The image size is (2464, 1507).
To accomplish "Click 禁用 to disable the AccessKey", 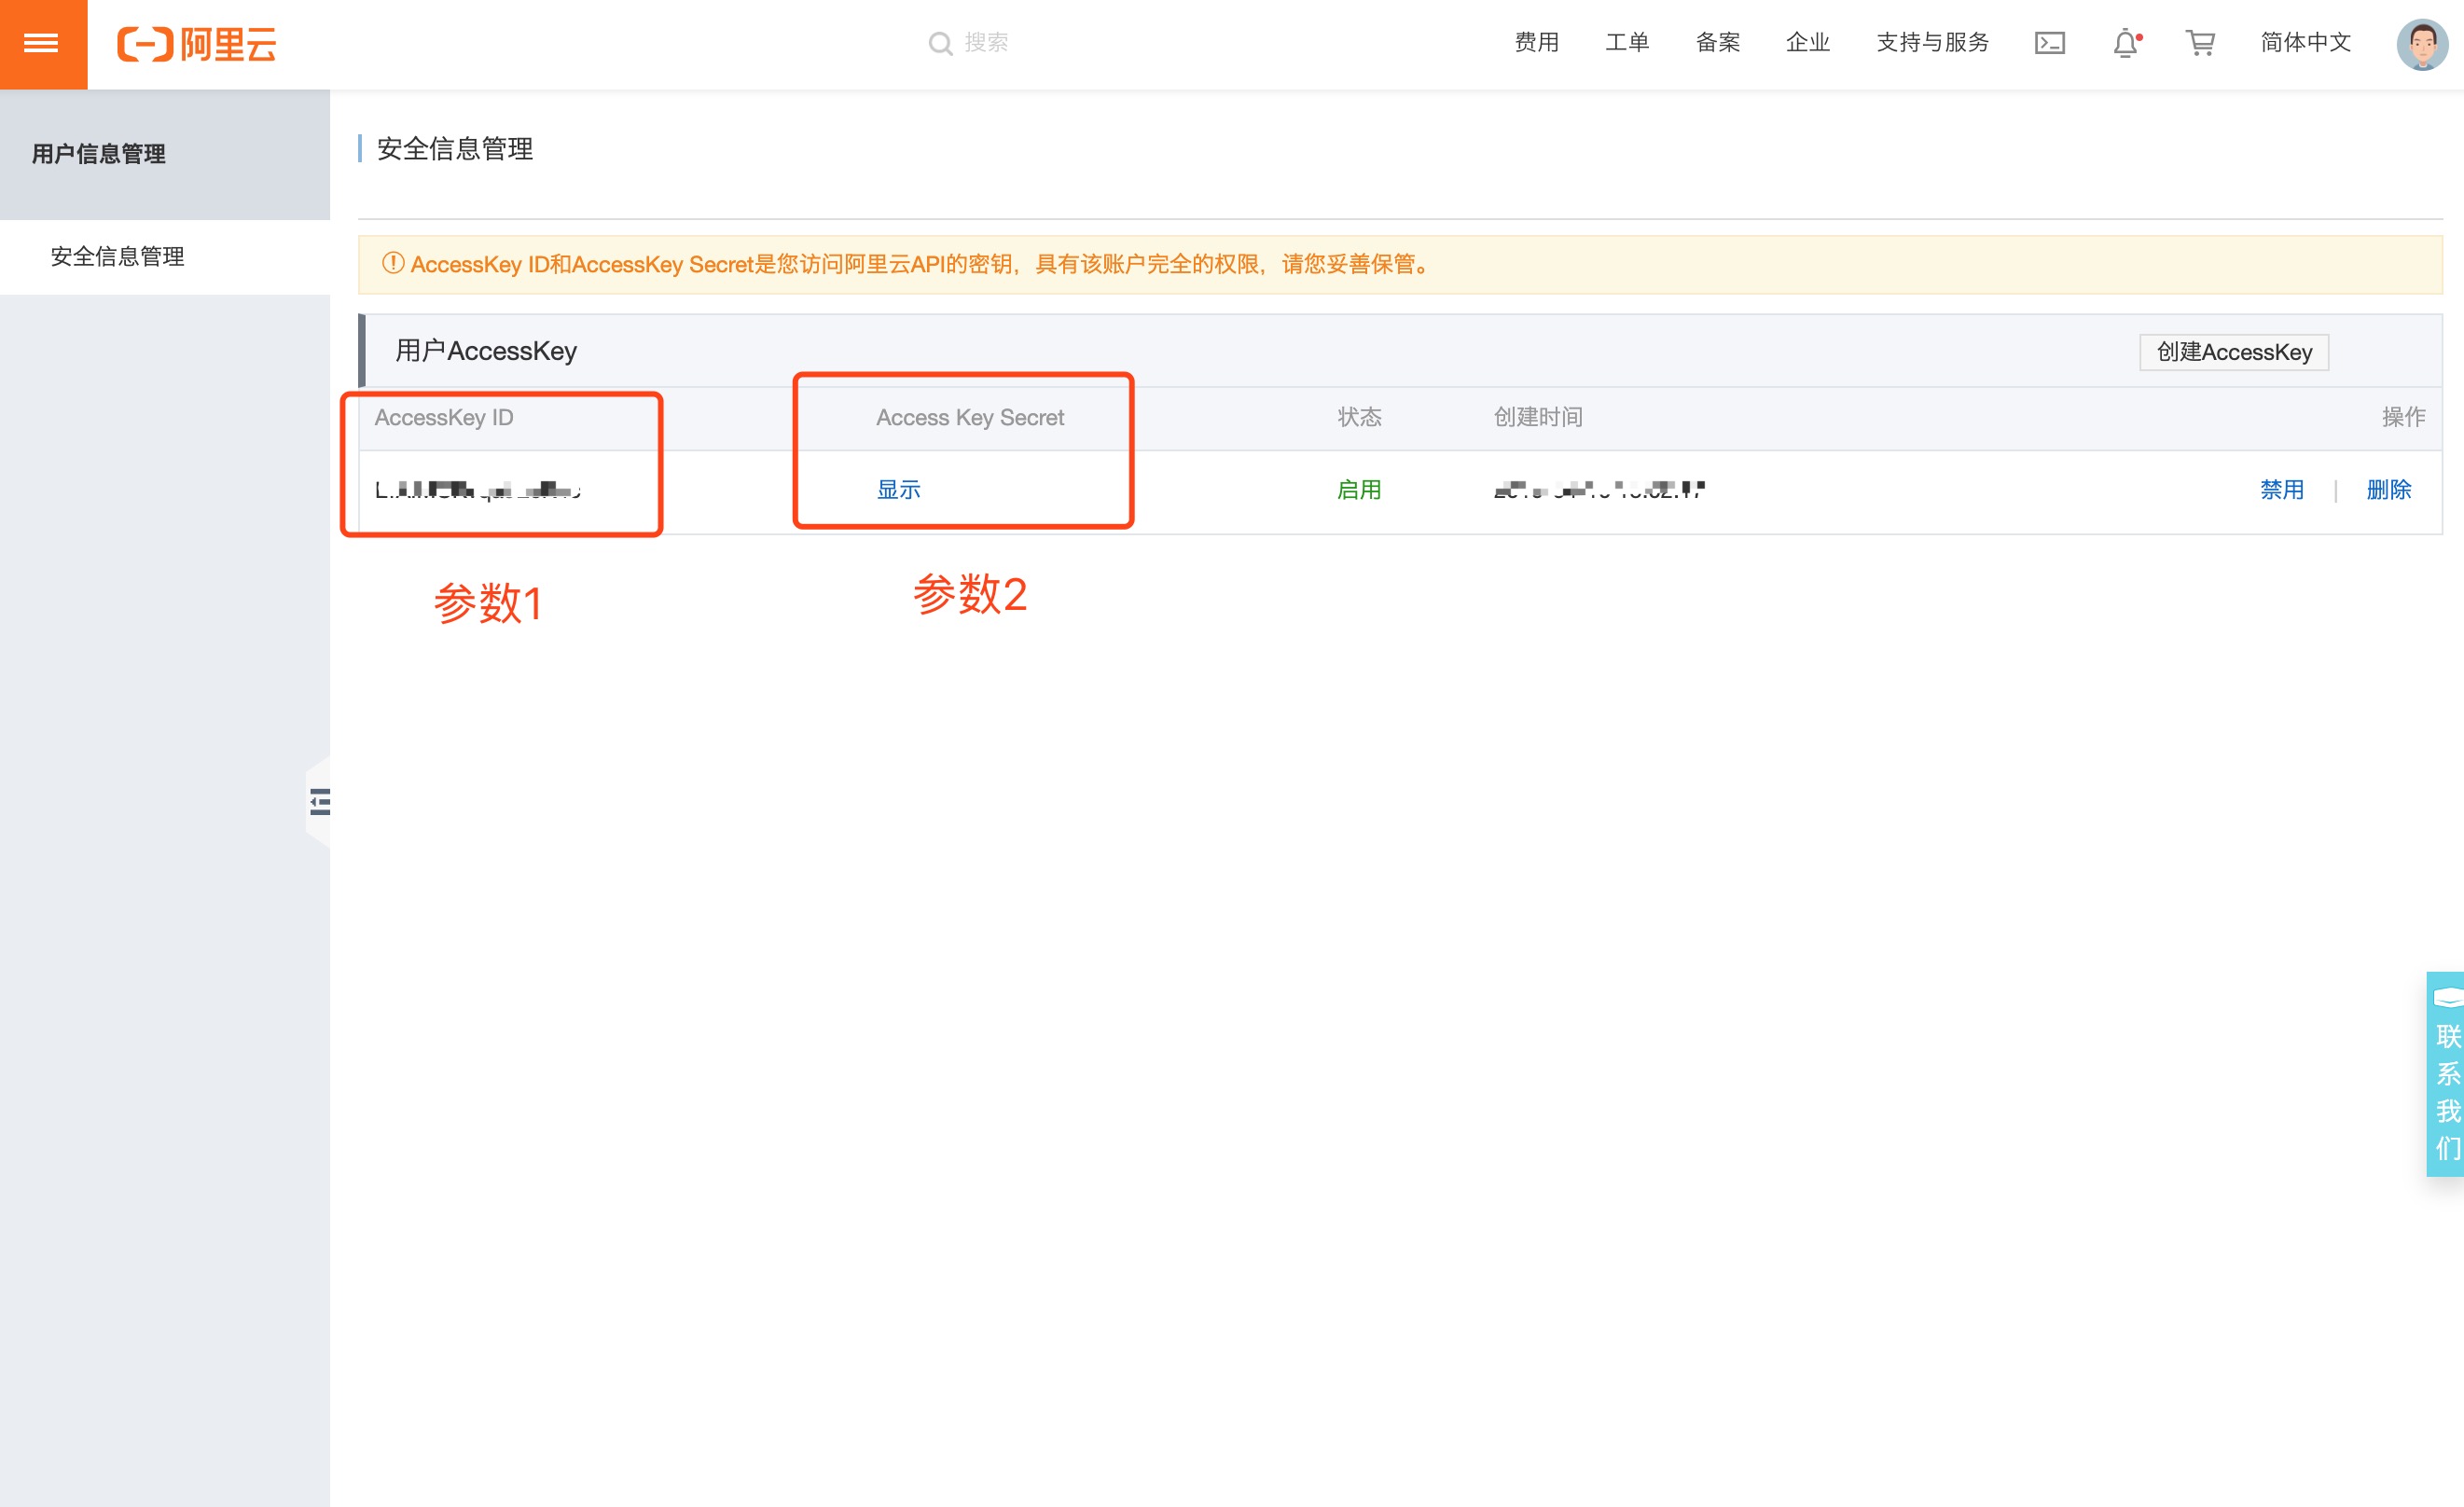I will (x=2281, y=490).
